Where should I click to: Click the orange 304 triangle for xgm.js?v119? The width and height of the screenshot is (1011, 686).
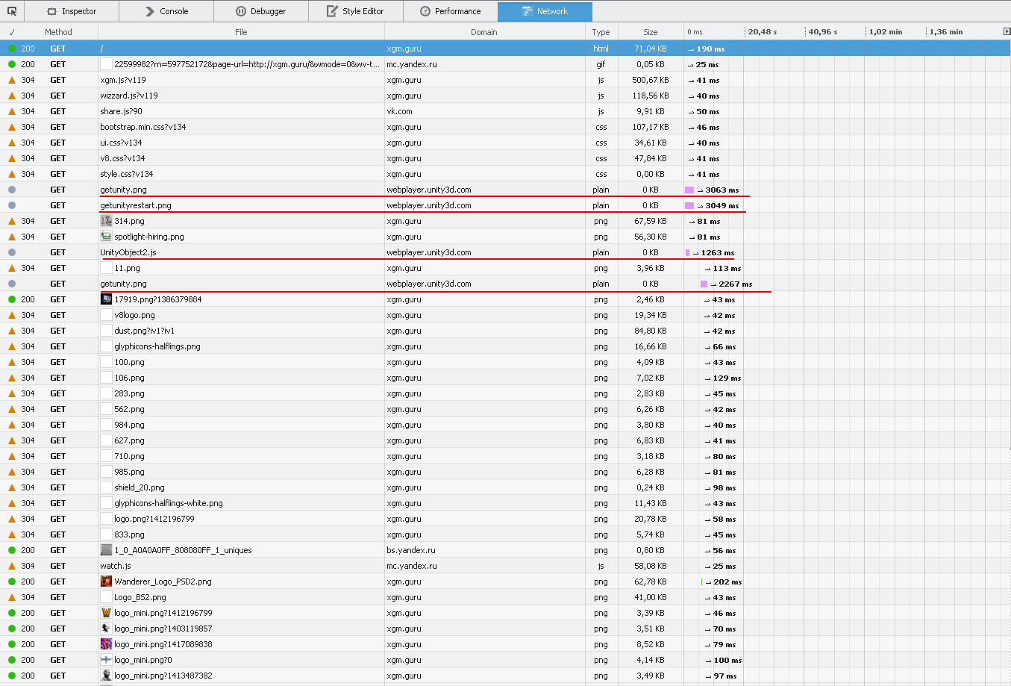point(12,80)
